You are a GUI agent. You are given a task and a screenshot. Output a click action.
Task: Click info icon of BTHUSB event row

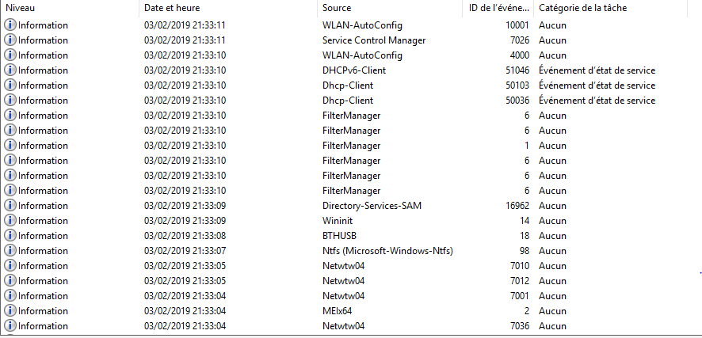point(10,236)
